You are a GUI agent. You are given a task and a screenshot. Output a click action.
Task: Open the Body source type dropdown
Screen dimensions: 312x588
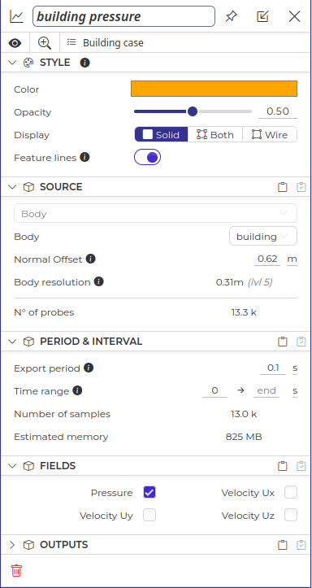[x=155, y=213]
